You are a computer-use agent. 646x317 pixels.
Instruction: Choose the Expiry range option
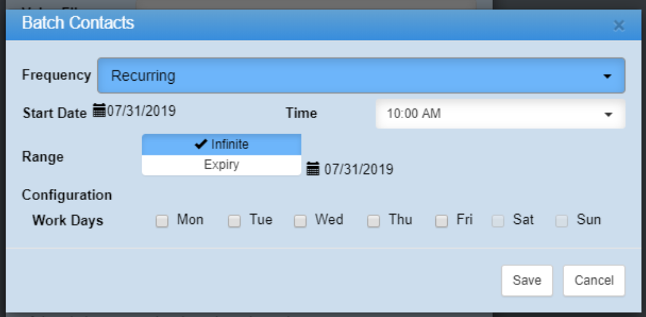pos(222,165)
